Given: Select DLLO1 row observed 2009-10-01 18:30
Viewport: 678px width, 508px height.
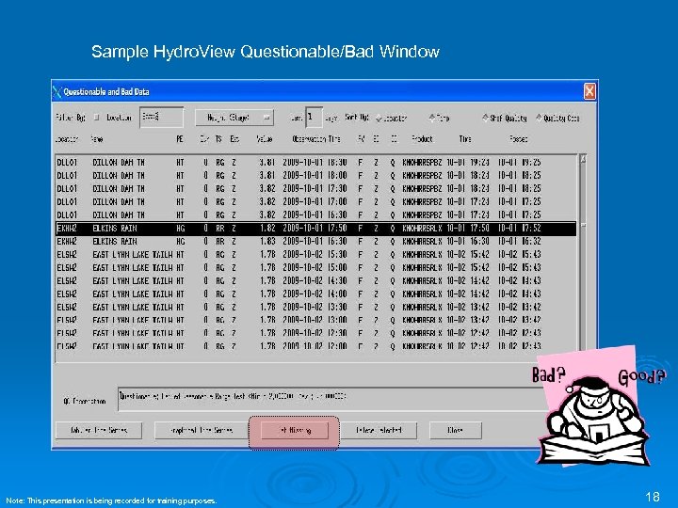Looking at the screenshot, I should coord(316,163).
